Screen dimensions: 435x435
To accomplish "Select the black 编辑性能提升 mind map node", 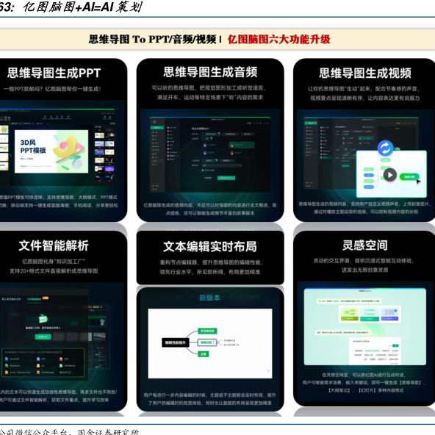I will pos(176,342).
